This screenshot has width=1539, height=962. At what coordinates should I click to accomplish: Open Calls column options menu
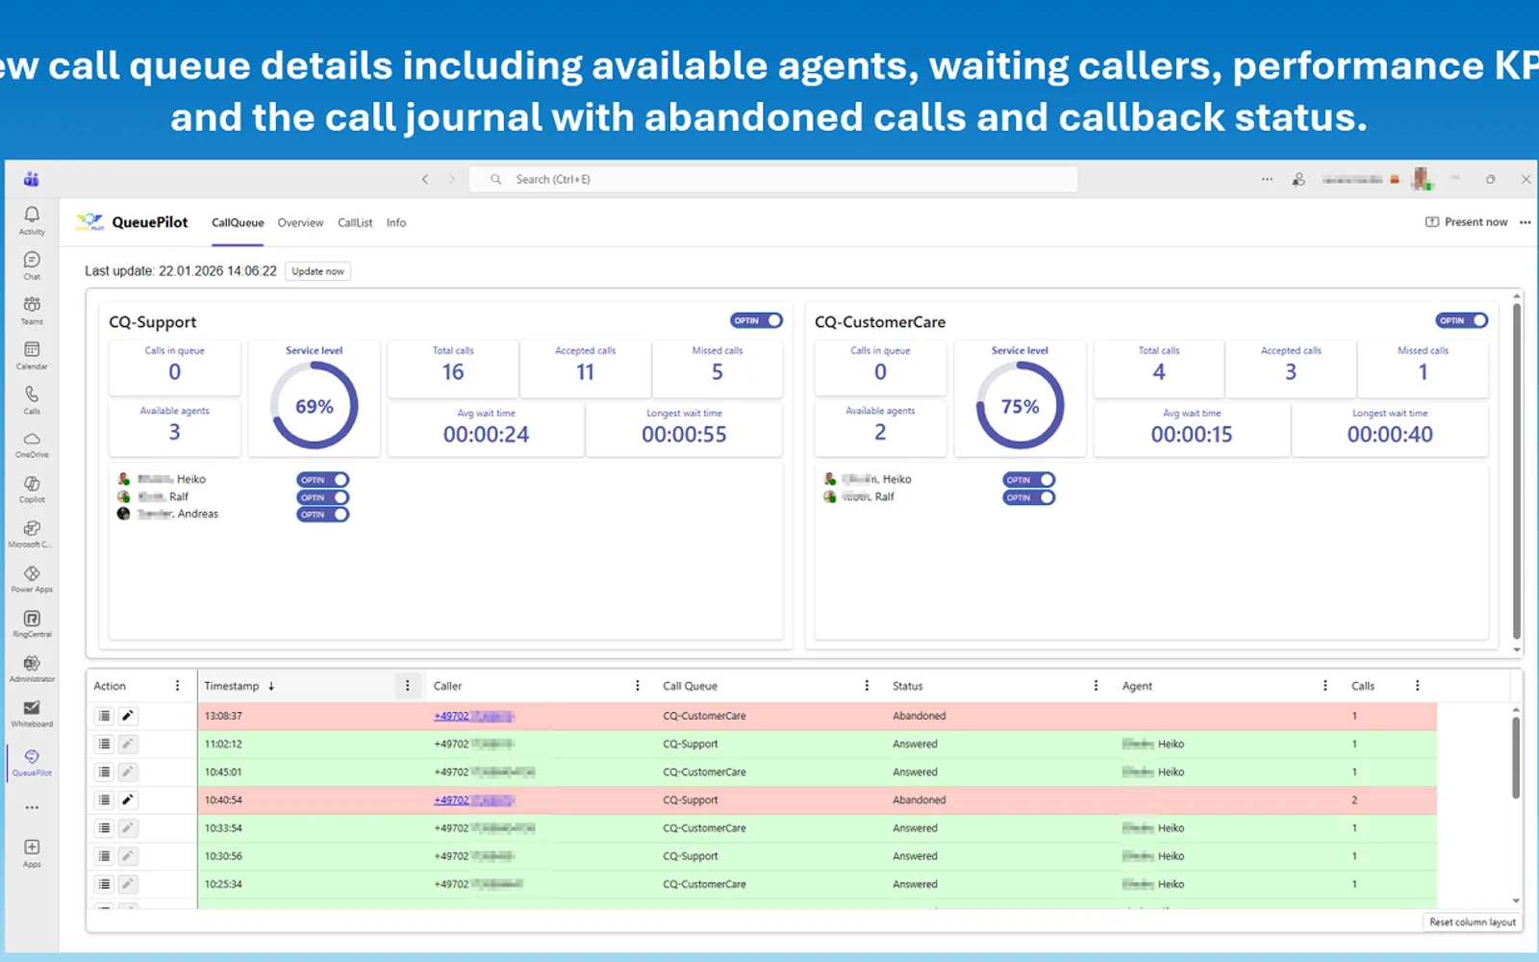pyautogui.click(x=1417, y=686)
